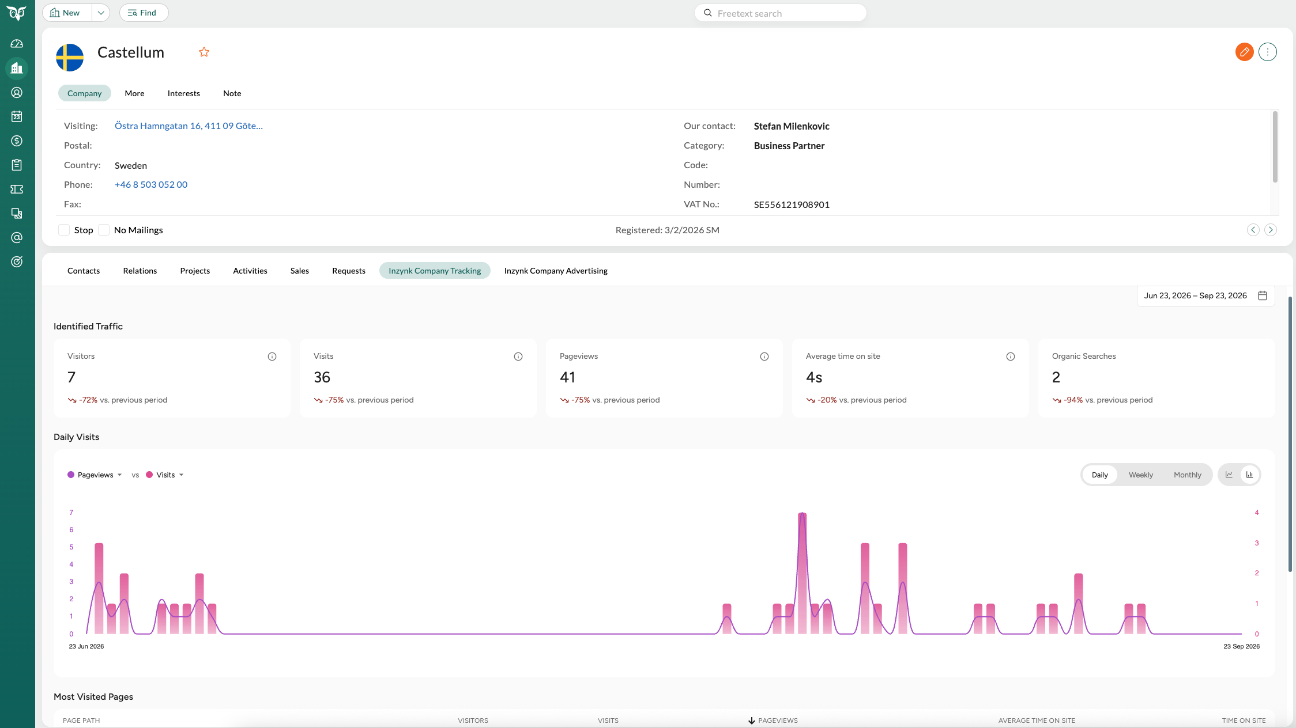Open date range calendar picker icon
This screenshot has width=1296, height=728.
[x=1263, y=295]
